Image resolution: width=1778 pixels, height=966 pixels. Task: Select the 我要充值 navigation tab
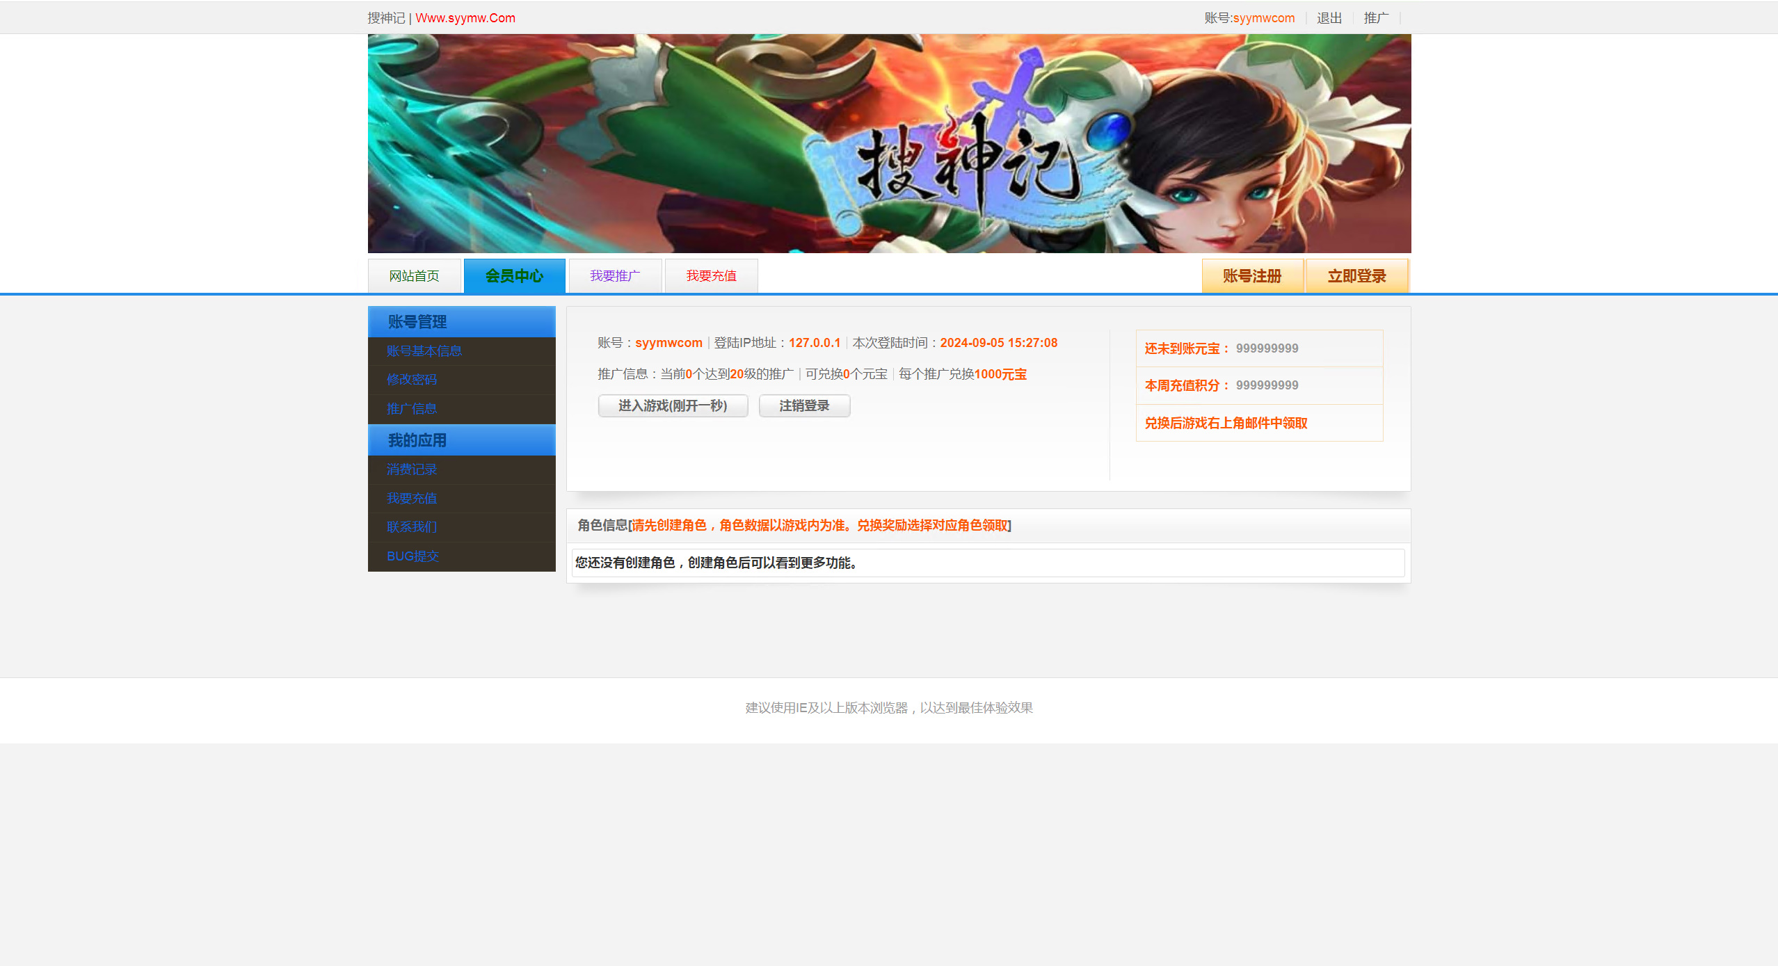click(x=711, y=276)
